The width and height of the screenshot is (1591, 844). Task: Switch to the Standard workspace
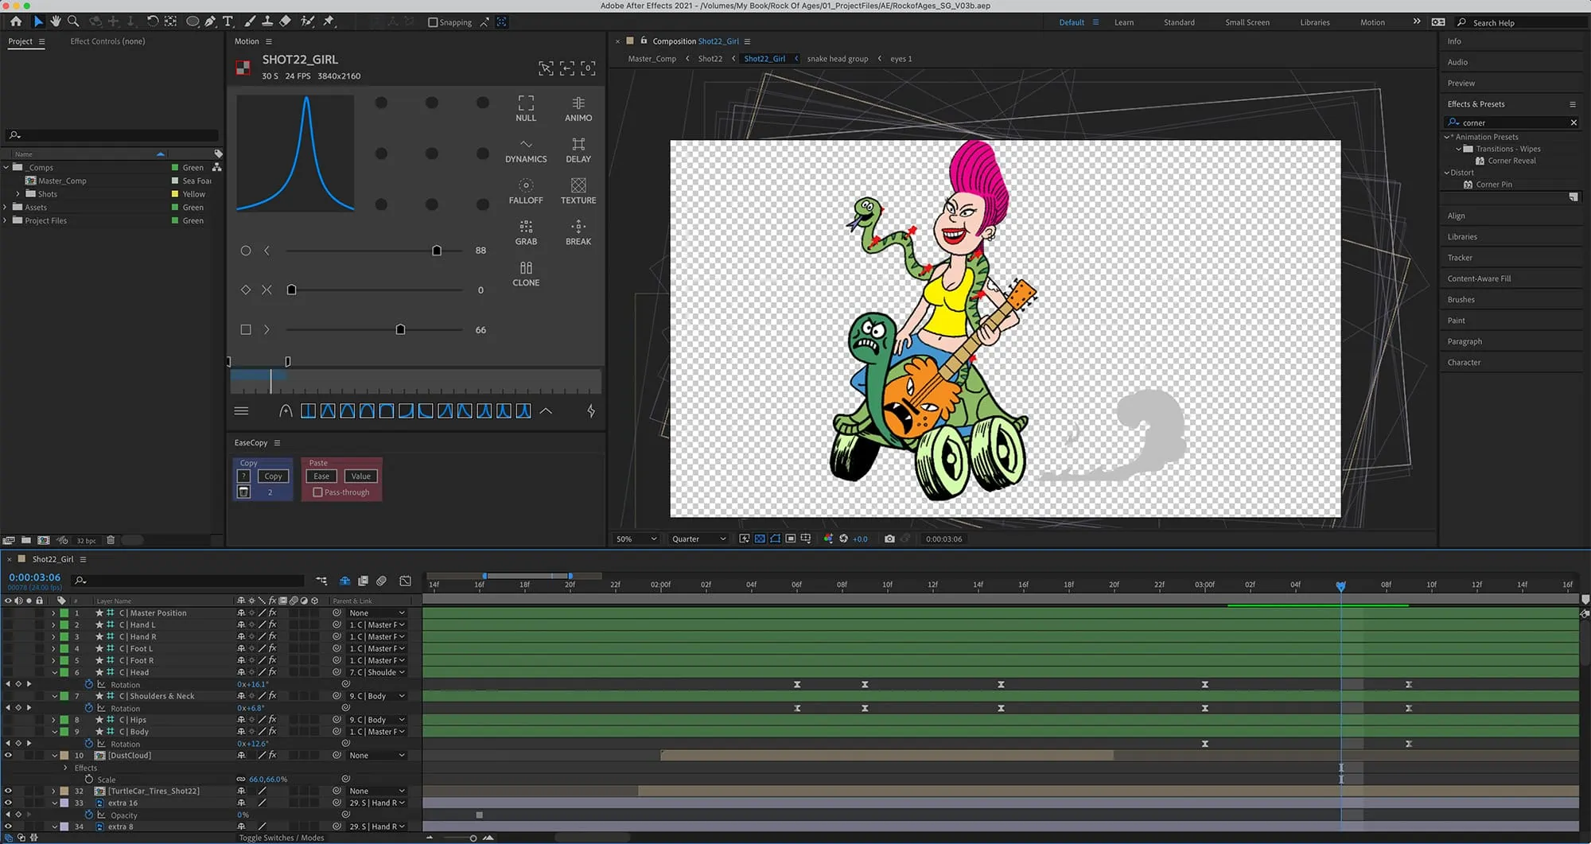click(x=1179, y=22)
